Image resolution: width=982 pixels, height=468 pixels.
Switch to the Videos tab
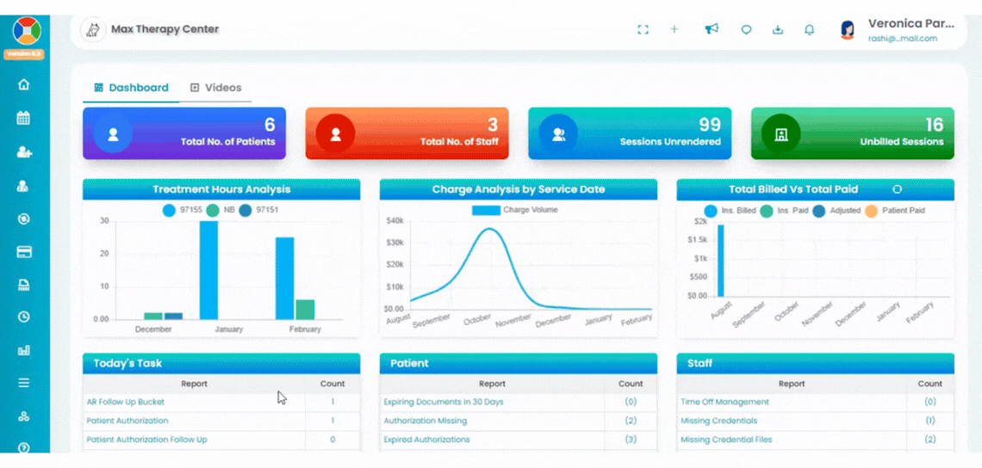[x=215, y=88]
